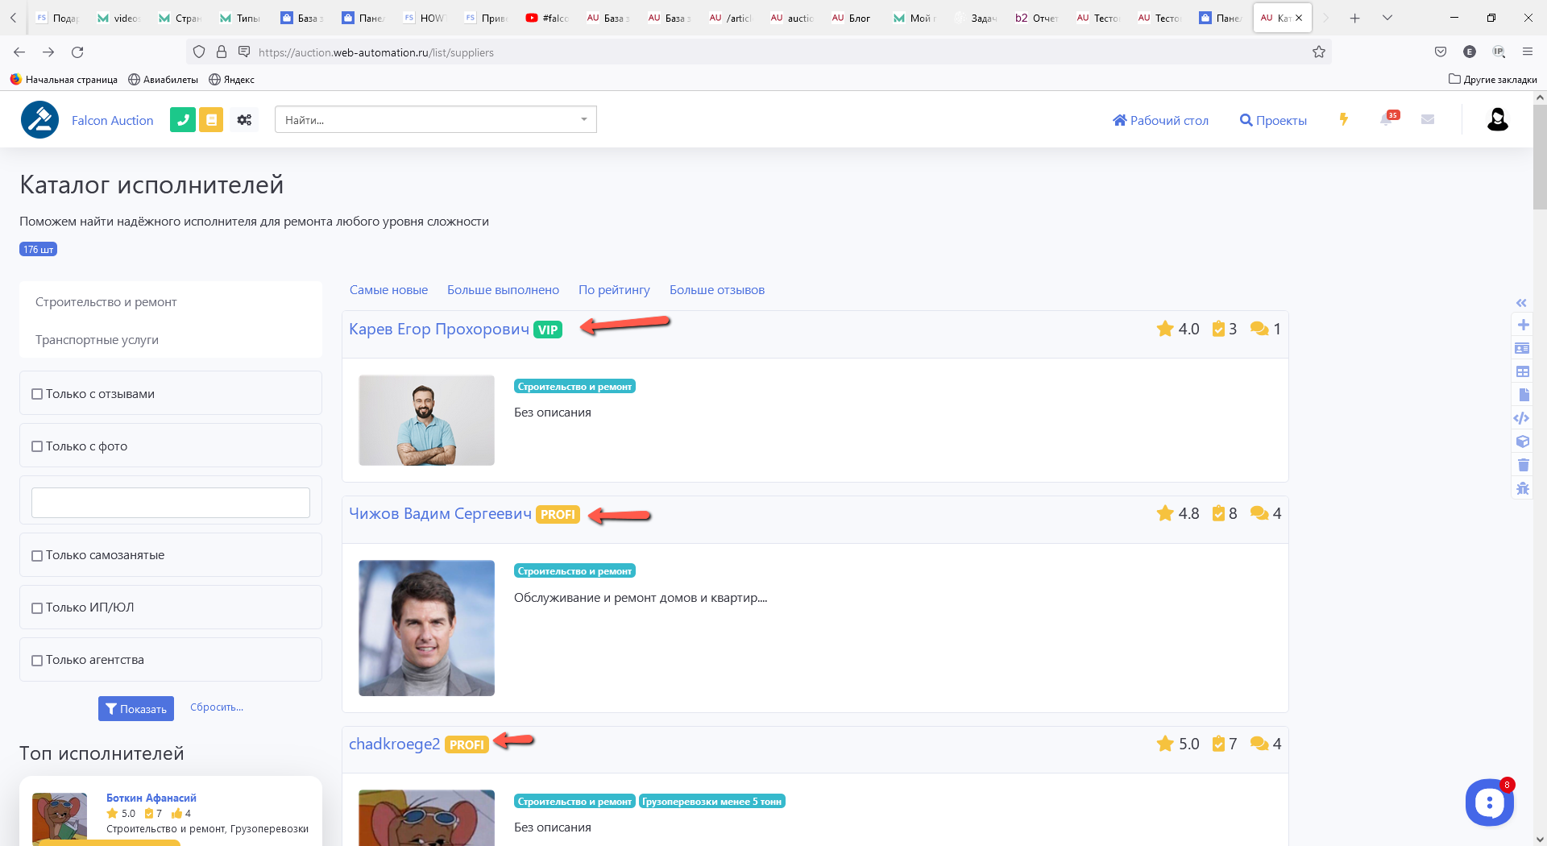The width and height of the screenshot is (1547, 846).
Task: Collapse the right sidebar with double chevron
Action: (x=1521, y=303)
